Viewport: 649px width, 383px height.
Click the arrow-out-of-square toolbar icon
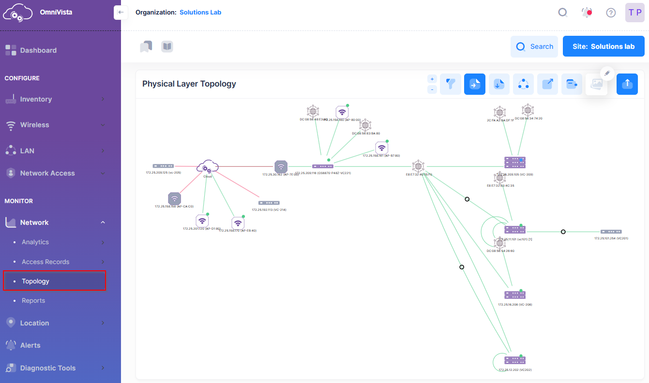[547, 84]
